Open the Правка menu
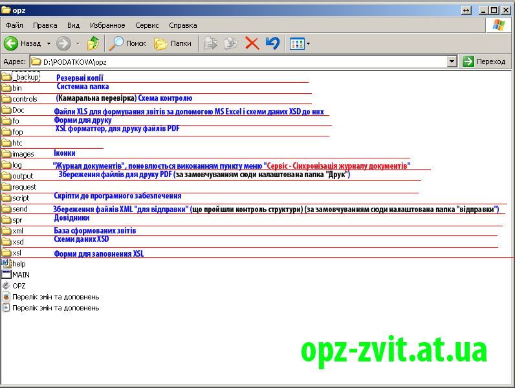 pyautogui.click(x=45, y=25)
